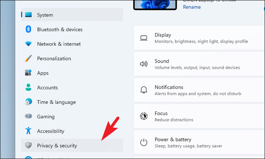Click the Power & battery power icon
The image size is (265, 159).
click(x=144, y=142)
